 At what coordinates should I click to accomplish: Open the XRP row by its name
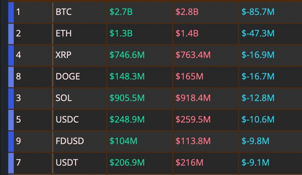pos(63,55)
